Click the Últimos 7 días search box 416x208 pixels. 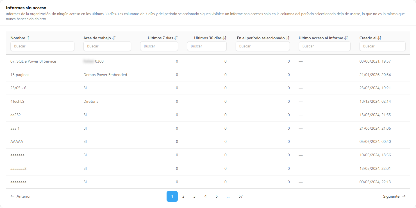tap(159, 46)
